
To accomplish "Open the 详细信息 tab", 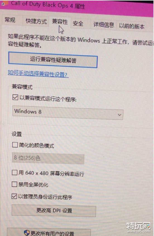I will click(x=104, y=25).
